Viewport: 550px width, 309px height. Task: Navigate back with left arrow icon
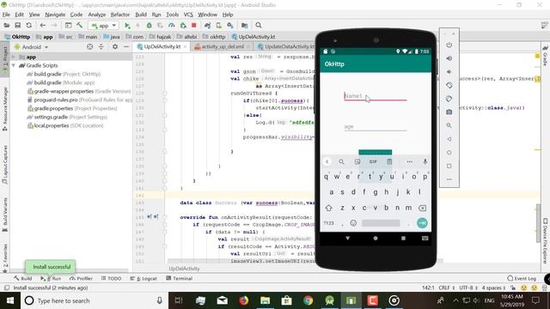coord(42,25)
